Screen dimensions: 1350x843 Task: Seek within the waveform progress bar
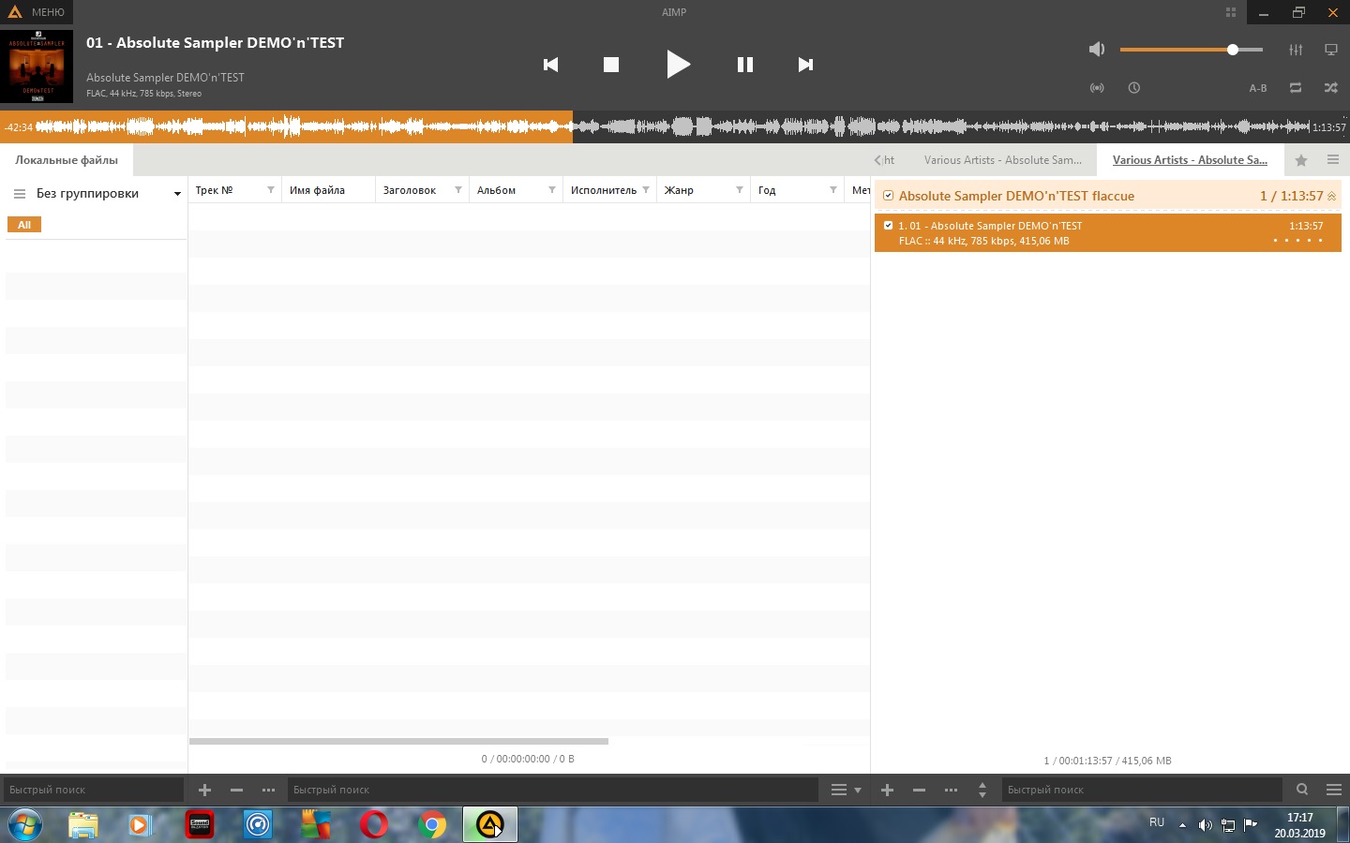click(672, 126)
